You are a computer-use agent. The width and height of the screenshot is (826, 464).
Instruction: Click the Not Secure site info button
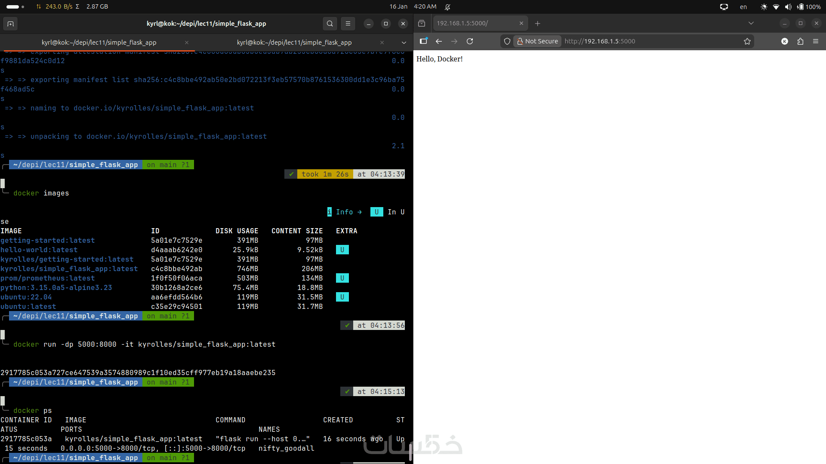tap(538, 41)
